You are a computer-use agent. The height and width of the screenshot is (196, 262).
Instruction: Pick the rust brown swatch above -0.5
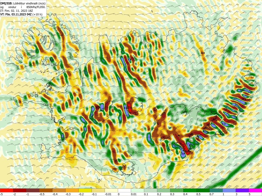[x=46, y=190]
